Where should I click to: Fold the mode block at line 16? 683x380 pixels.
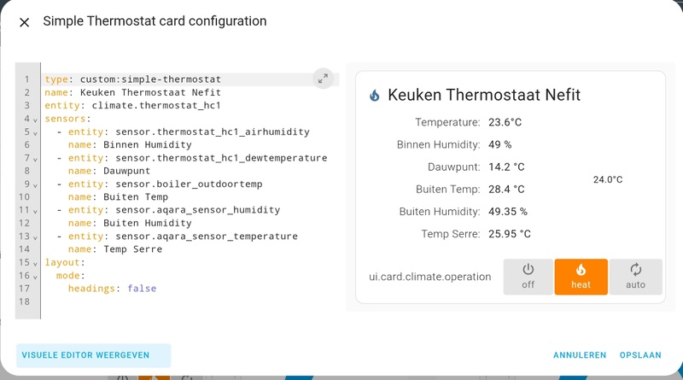(35, 276)
